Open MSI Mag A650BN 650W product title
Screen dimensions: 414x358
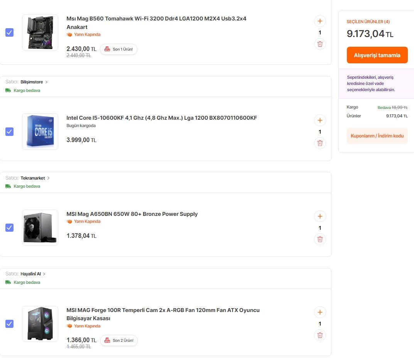132,214
